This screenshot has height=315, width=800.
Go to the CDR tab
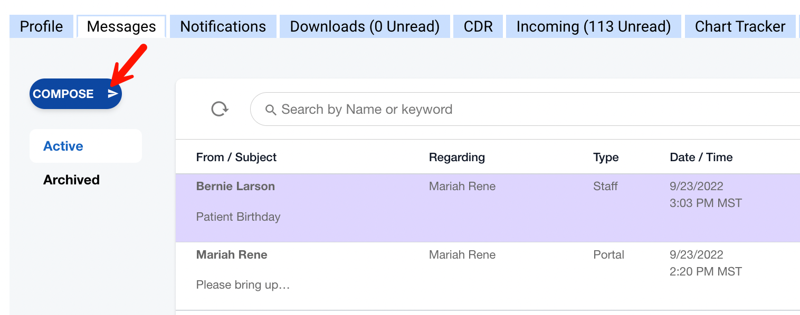coord(478,26)
